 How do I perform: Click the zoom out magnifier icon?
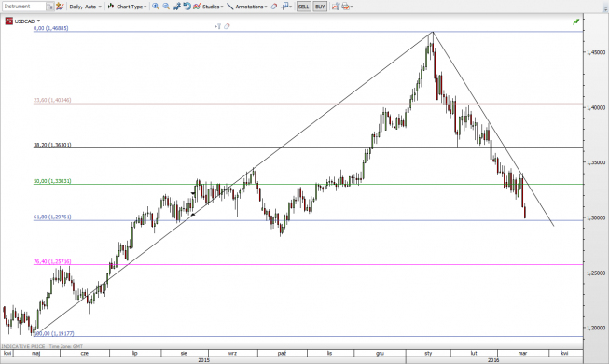pos(166,7)
